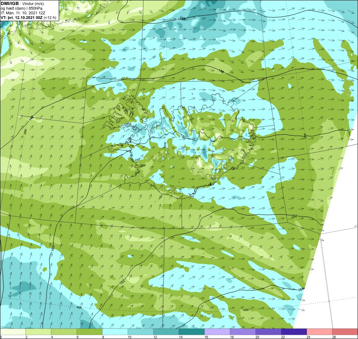Click the 20W longitude label over Iceland

tap(165, 145)
